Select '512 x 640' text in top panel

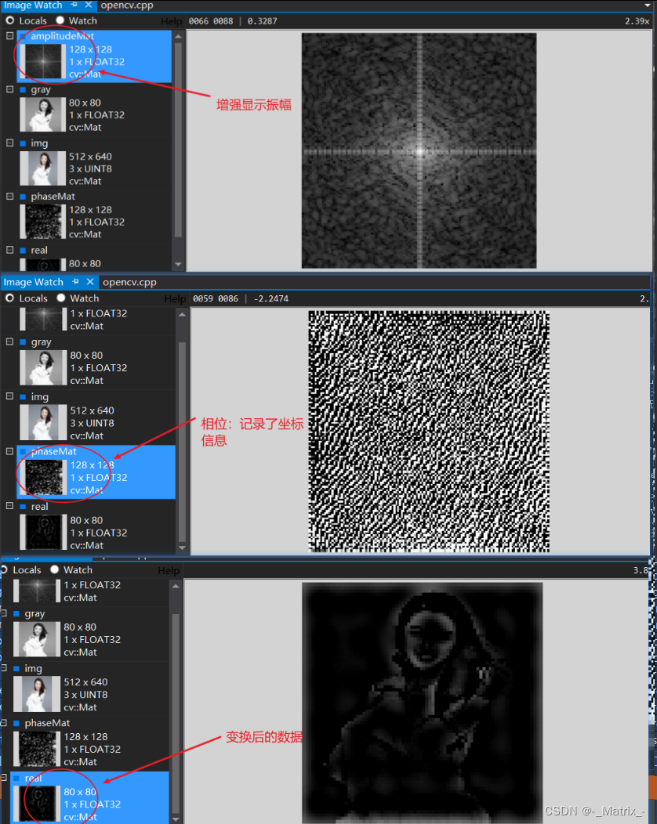coord(90,157)
